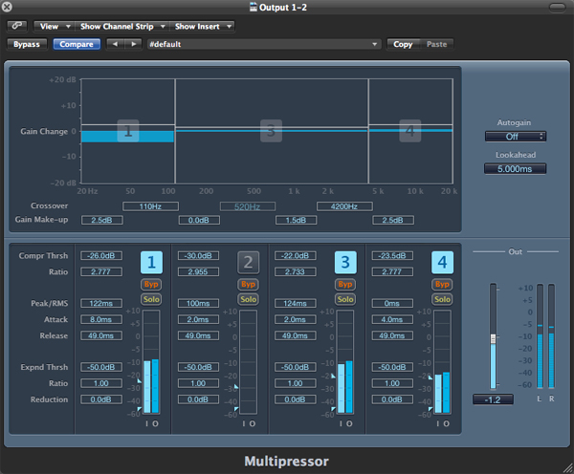Viewport: 574px width, 474px height.
Task: Click band 3 handle in graph display
Action: [x=271, y=131]
